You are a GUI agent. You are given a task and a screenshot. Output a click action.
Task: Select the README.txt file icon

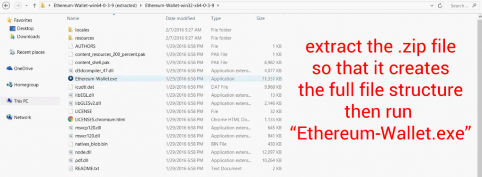(71, 168)
